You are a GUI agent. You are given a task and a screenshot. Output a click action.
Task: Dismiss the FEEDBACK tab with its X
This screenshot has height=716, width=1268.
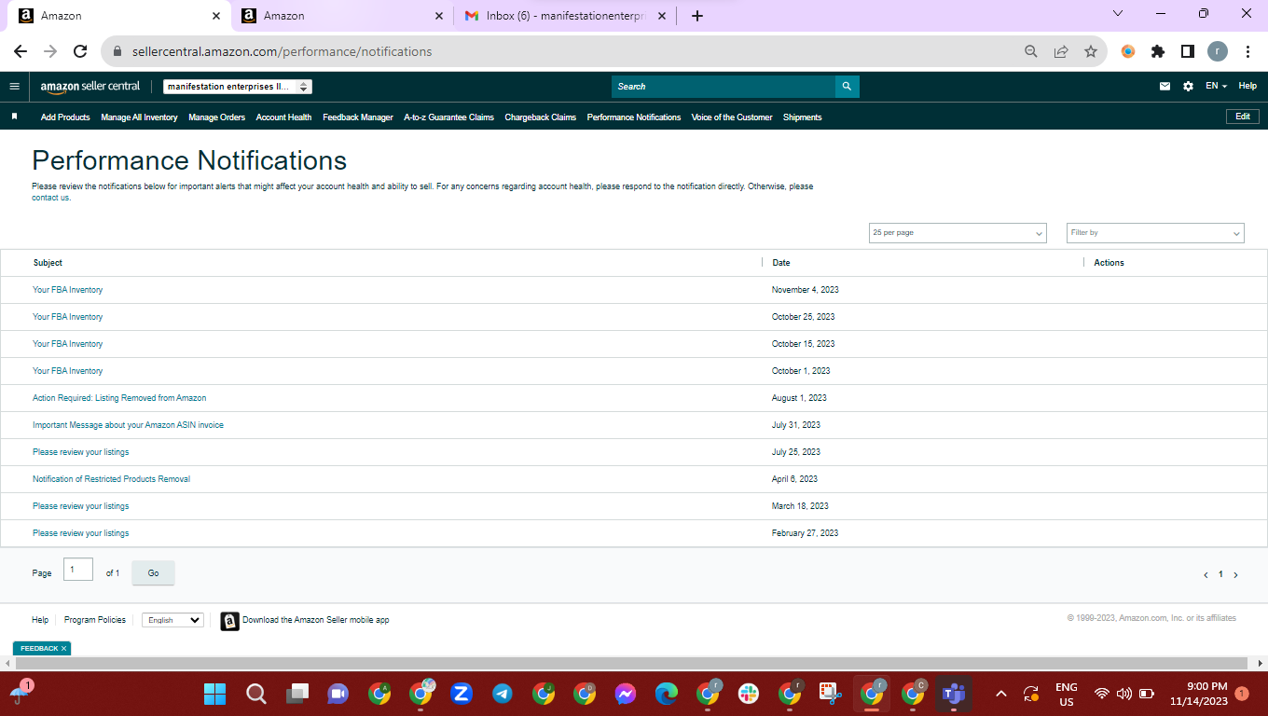tap(63, 648)
